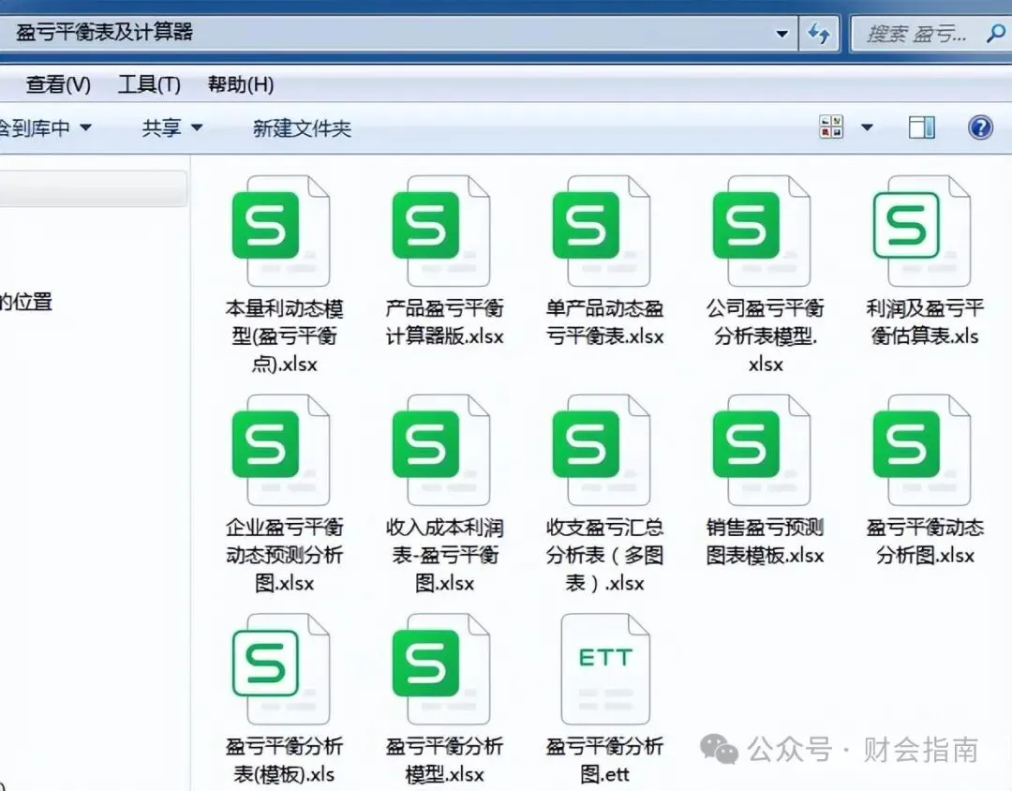Click file name 单产品动态盈亏平衡表.xlsx

click(604, 322)
